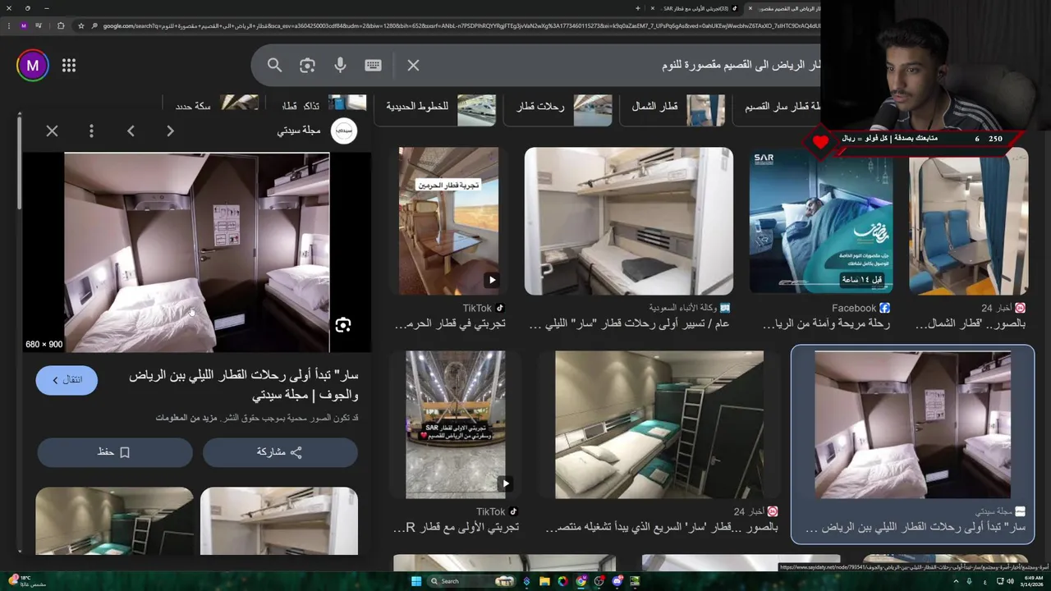
Task: Bookmark this page with star icon
Action: 80,25
